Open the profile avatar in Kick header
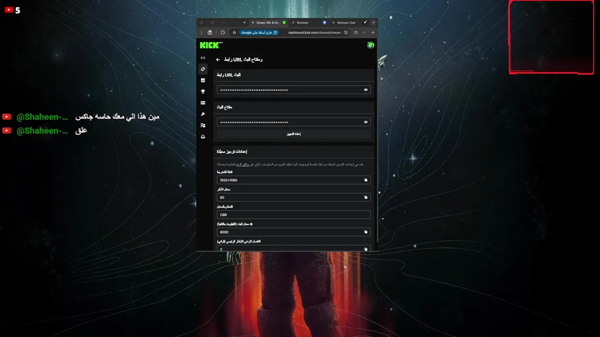 370,45
